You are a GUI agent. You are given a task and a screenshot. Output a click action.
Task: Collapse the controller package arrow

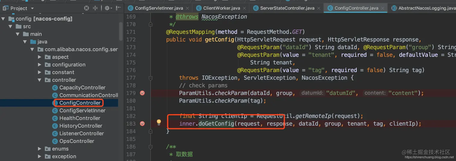(x=40, y=80)
